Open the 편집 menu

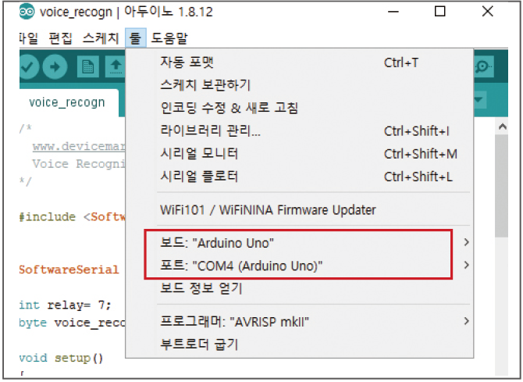pos(60,38)
